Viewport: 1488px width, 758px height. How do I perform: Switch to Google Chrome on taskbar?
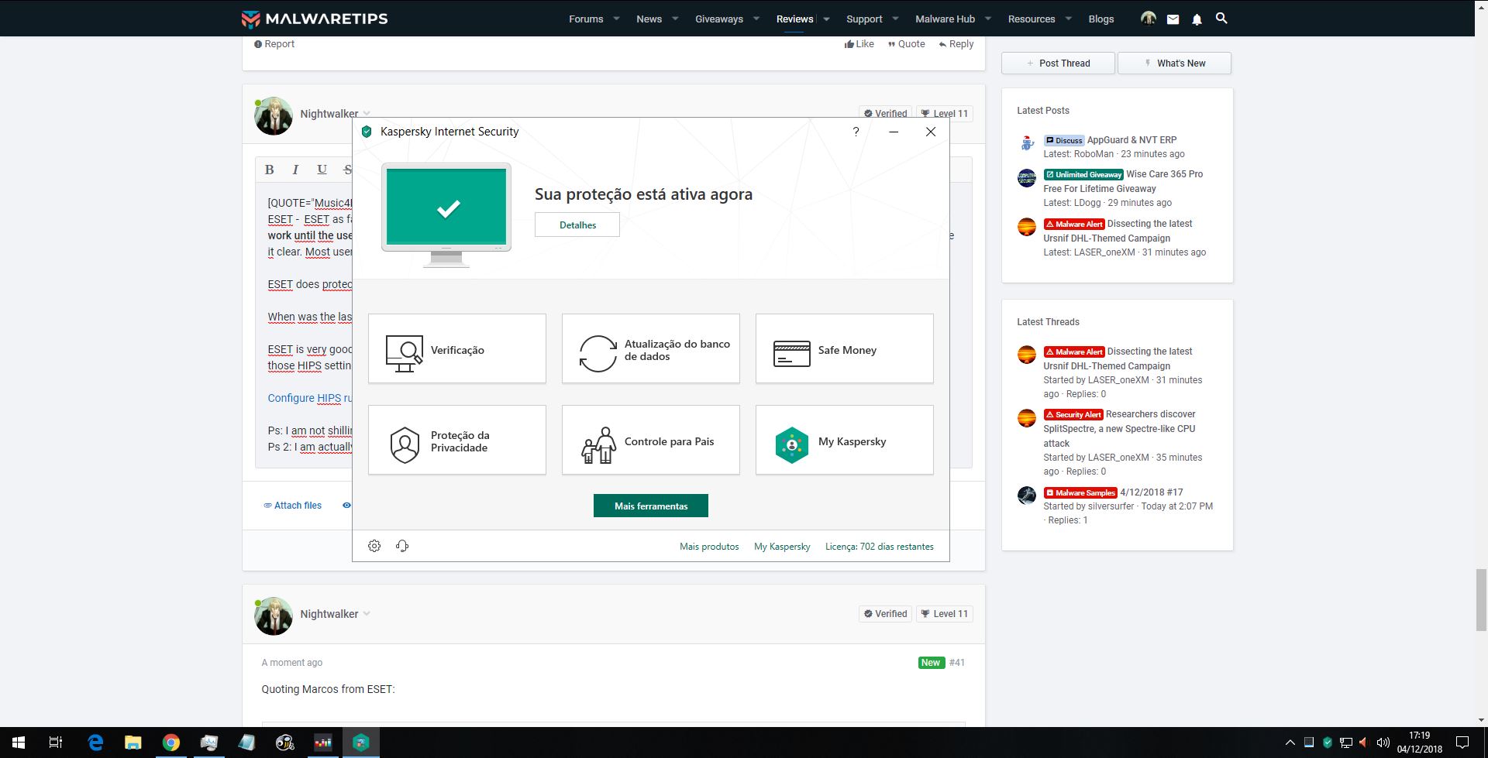(171, 743)
